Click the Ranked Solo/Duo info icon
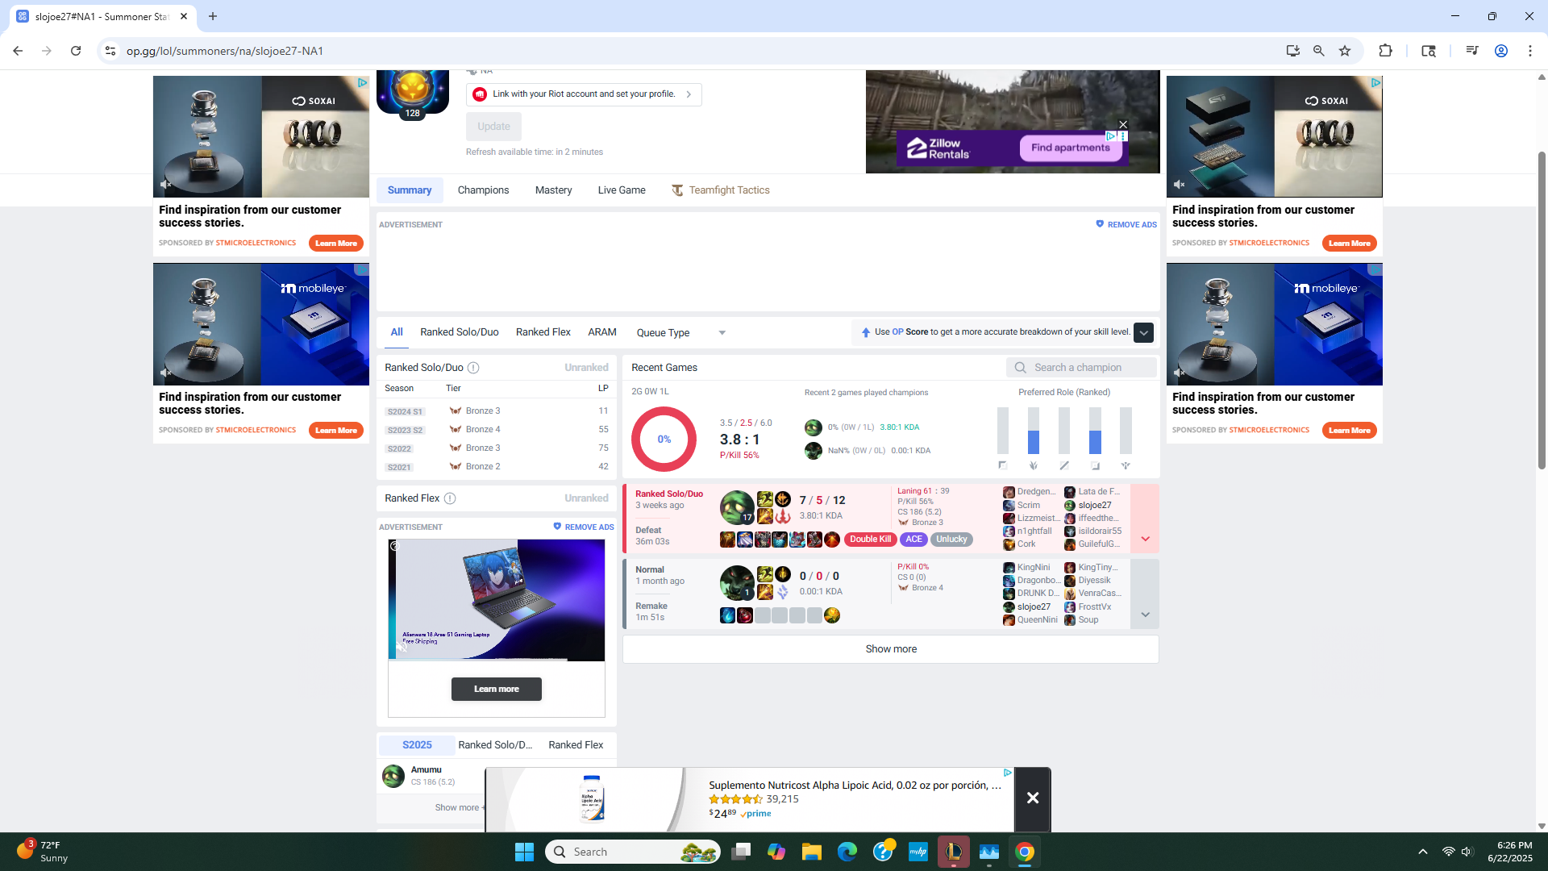 coord(473,368)
